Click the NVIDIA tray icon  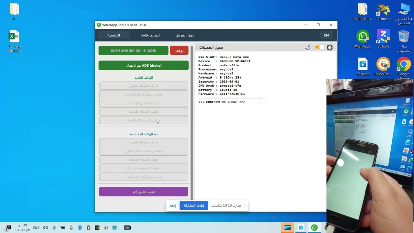pyautogui.click(x=97, y=228)
